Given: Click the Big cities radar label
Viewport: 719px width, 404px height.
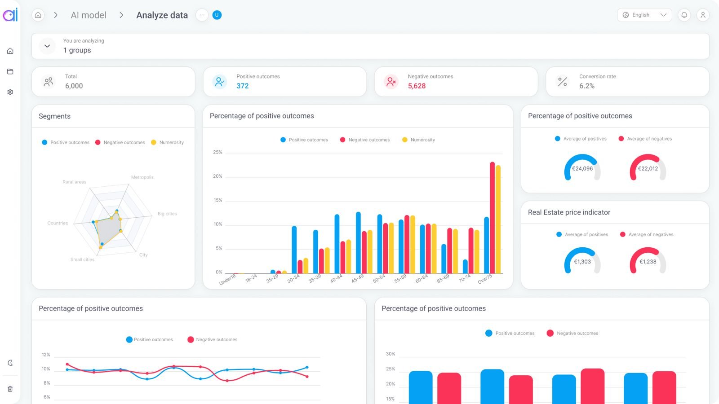Looking at the screenshot, I should [x=167, y=214].
